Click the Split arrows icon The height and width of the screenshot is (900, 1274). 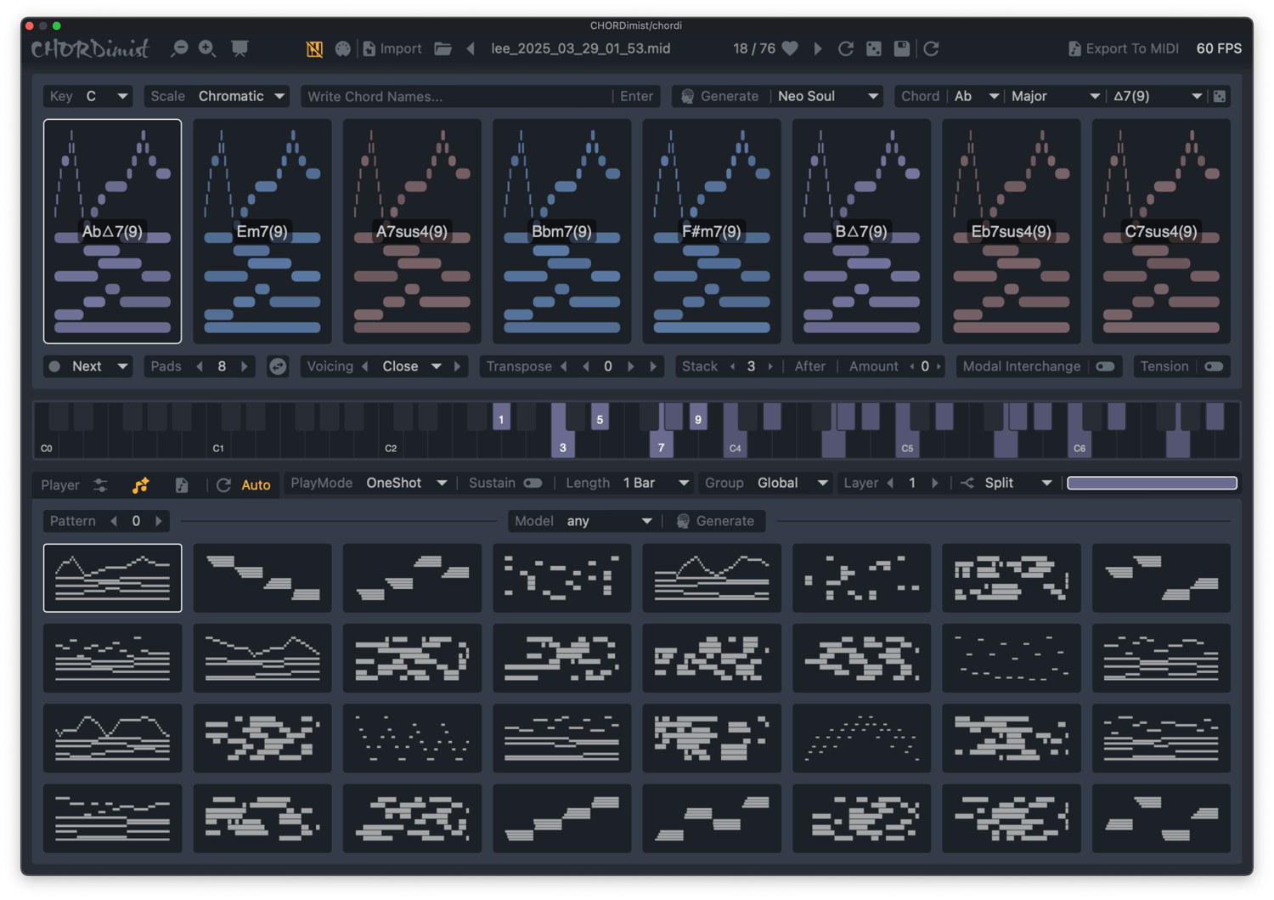[x=967, y=483]
